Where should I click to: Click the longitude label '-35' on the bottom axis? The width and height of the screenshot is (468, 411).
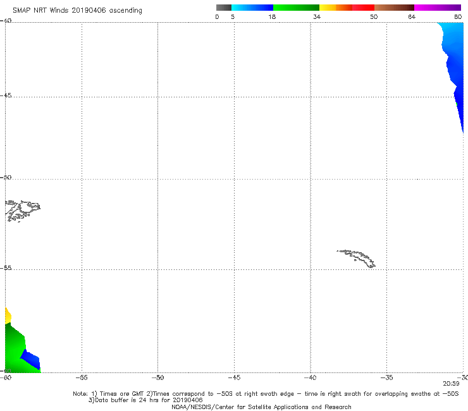(387, 377)
